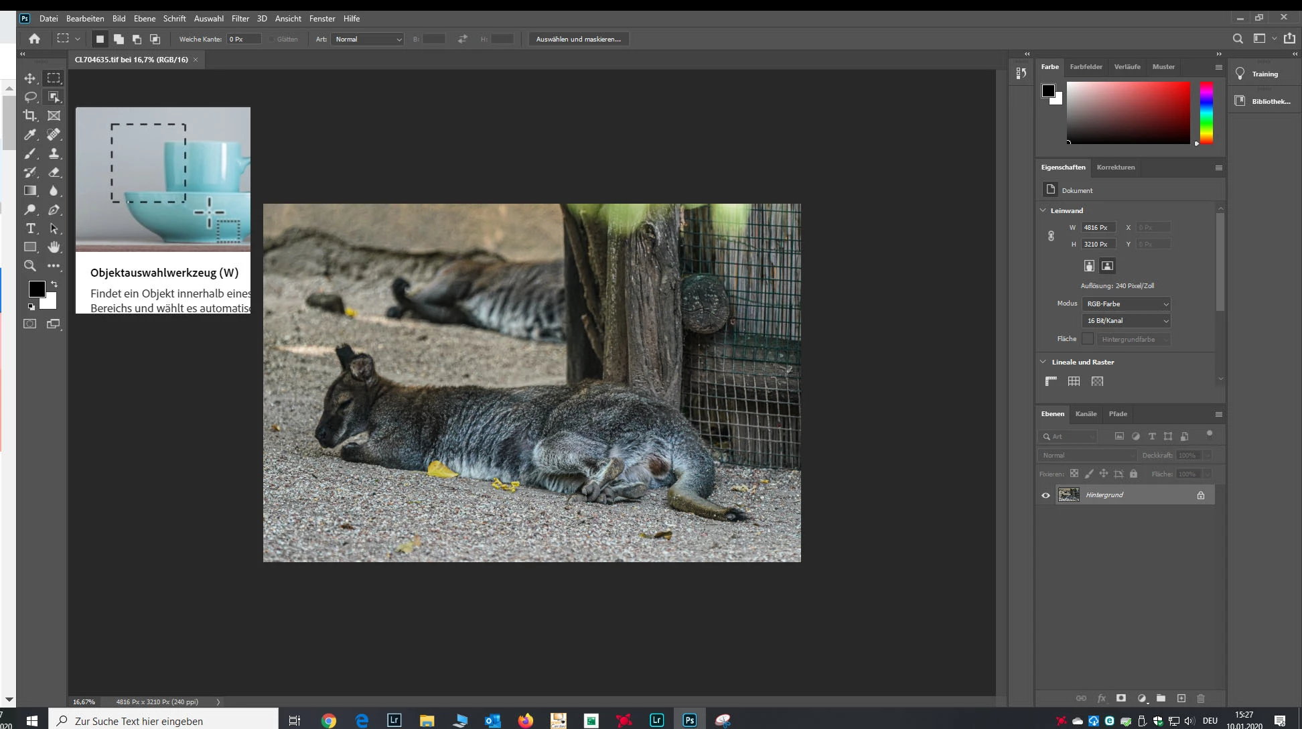Swap foreground and background colors

pos(54,284)
